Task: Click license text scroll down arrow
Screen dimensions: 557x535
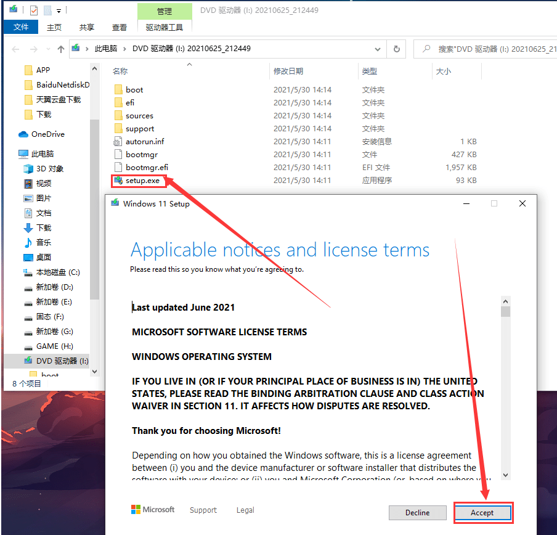Action: click(506, 475)
